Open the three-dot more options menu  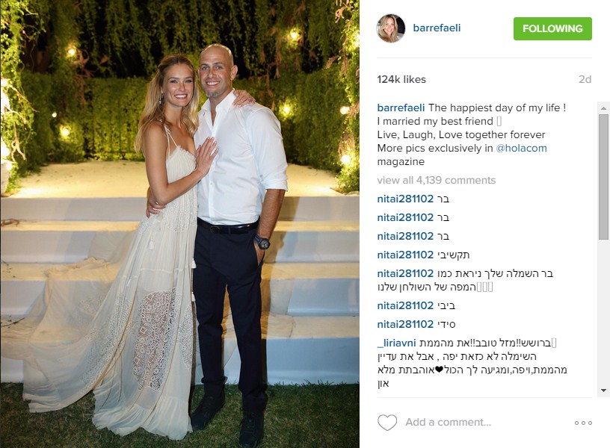pos(583,423)
